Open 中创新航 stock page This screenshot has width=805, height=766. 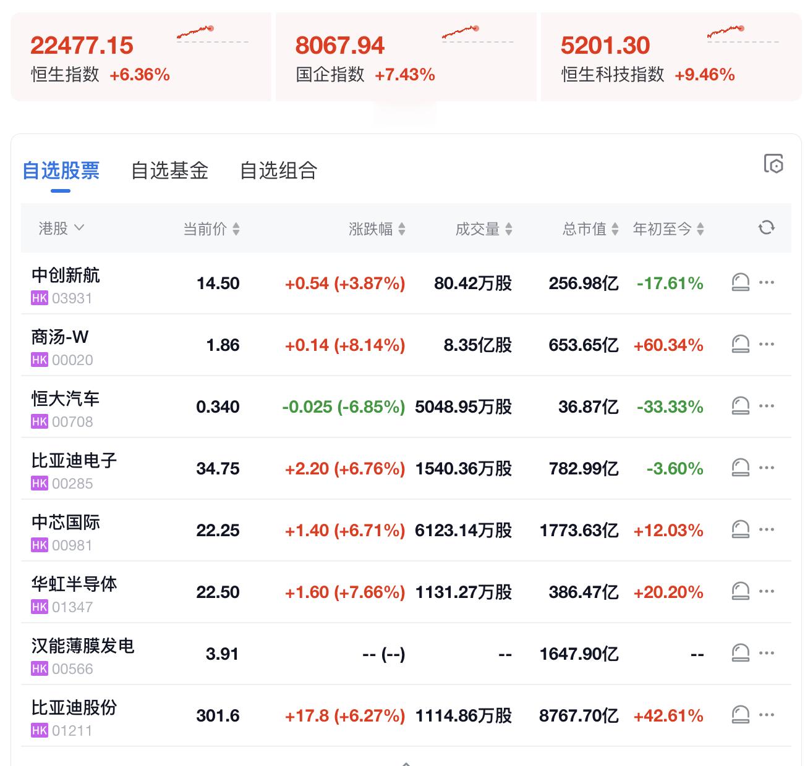click(x=66, y=275)
